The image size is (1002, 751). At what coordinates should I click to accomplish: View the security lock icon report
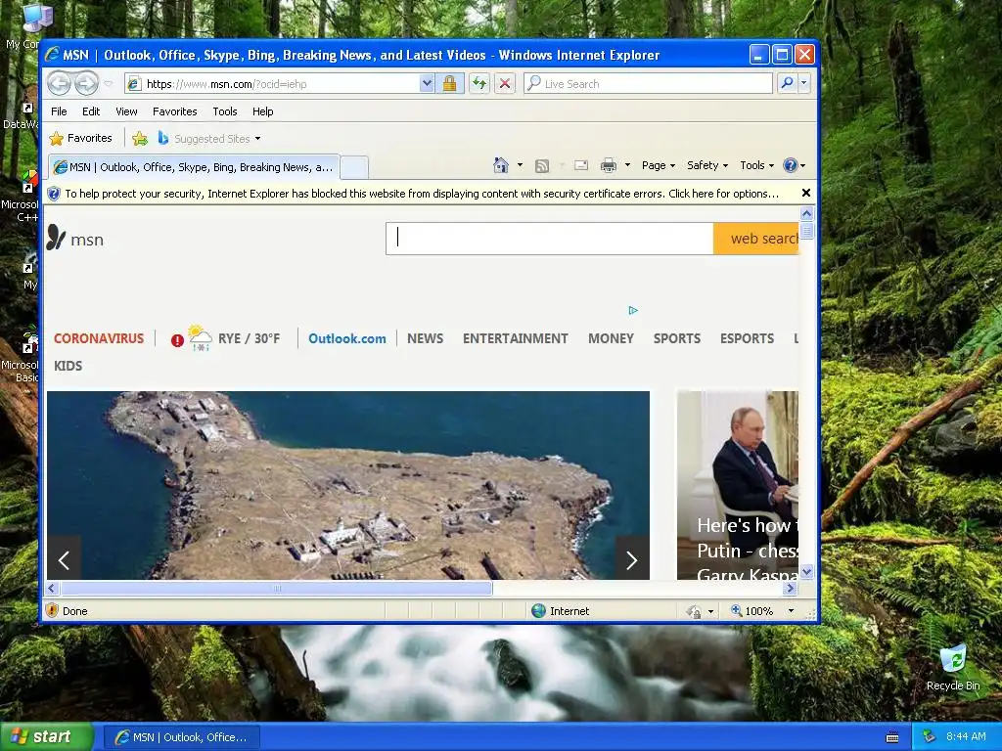tap(449, 84)
